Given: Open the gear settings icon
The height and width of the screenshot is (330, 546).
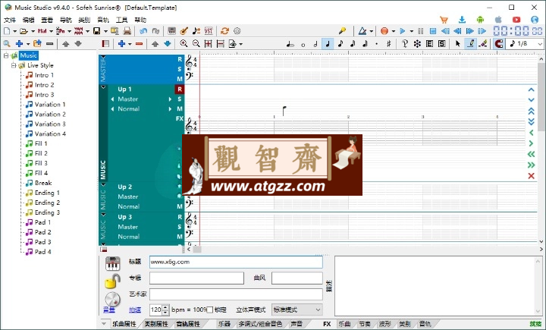Looking at the screenshot, I should click(x=237, y=31).
